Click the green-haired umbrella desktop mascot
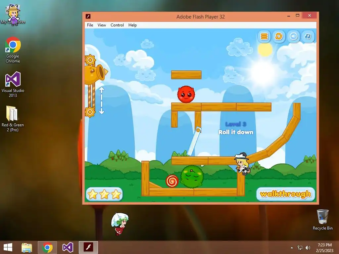Image resolution: width=339 pixels, height=254 pixels. pos(120,224)
